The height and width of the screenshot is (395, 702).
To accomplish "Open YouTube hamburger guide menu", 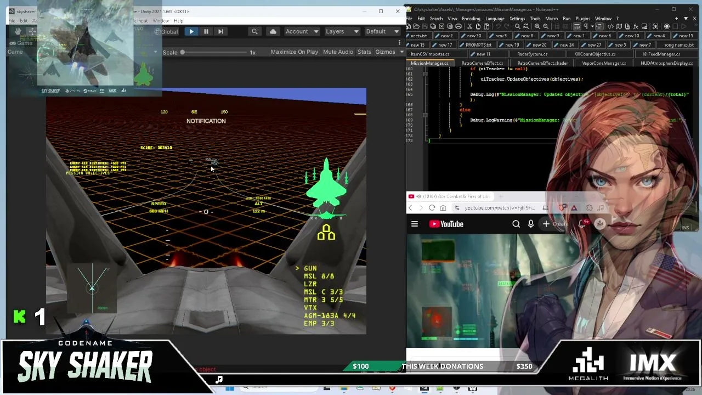I will [415, 224].
